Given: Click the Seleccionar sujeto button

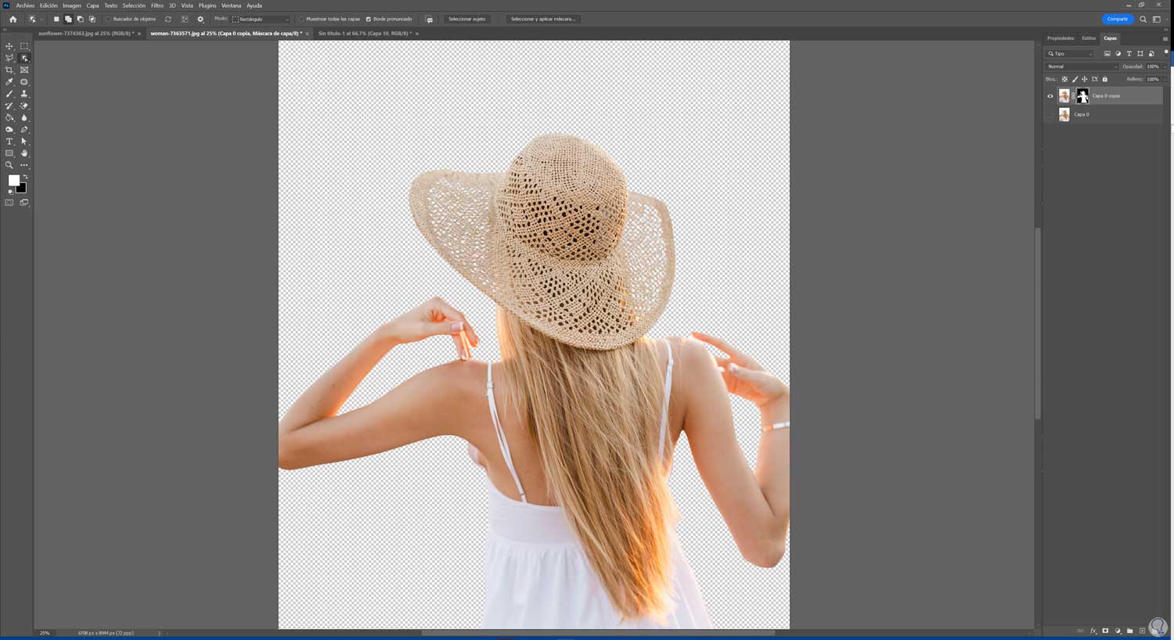Looking at the screenshot, I should (466, 19).
